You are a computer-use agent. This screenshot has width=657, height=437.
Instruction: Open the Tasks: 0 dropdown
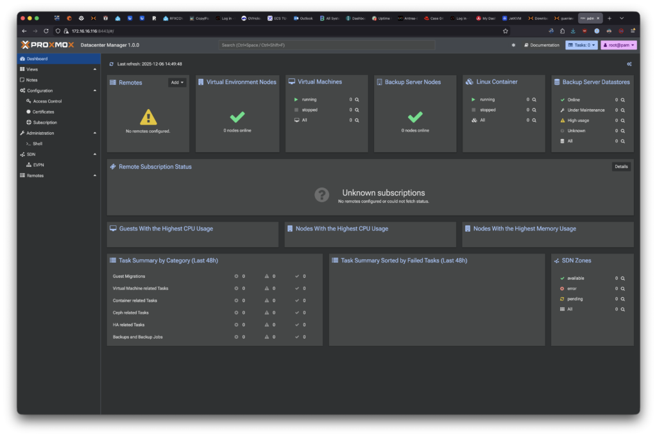(x=581, y=45)
